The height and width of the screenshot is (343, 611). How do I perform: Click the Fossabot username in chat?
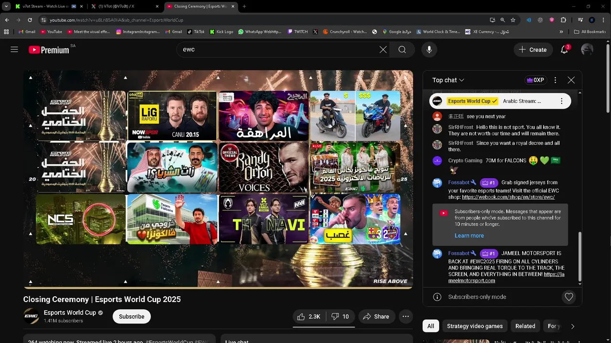459,182
